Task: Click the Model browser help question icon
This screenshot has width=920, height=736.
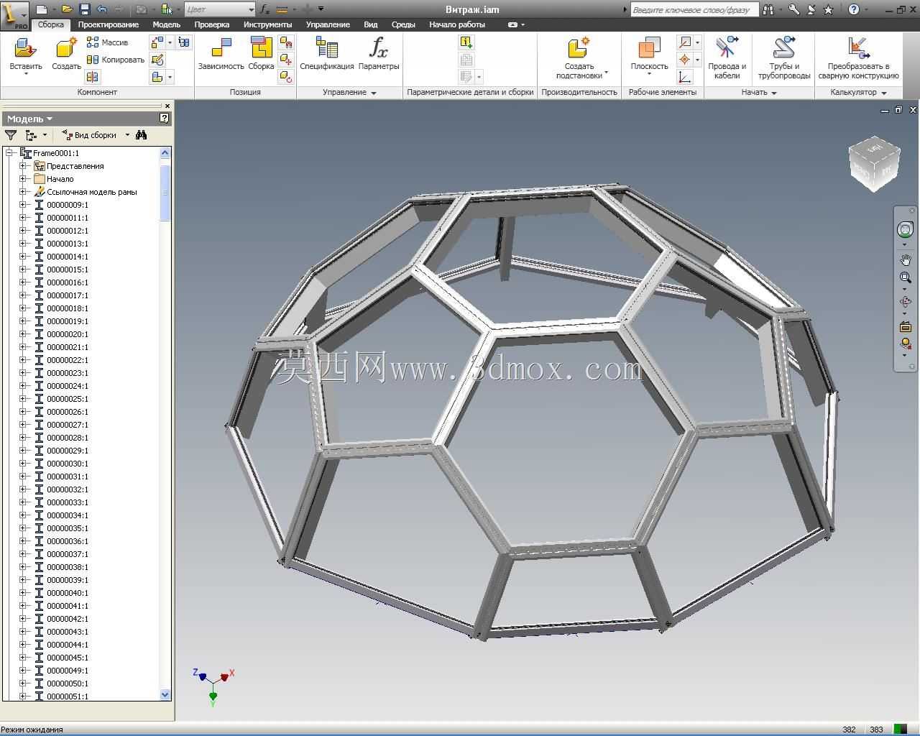Action: (165, 119)
